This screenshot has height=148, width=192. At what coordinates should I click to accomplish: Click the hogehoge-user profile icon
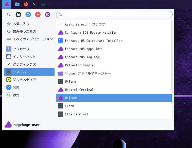point(8,125)
